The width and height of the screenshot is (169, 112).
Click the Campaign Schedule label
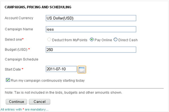coord(22,59)
